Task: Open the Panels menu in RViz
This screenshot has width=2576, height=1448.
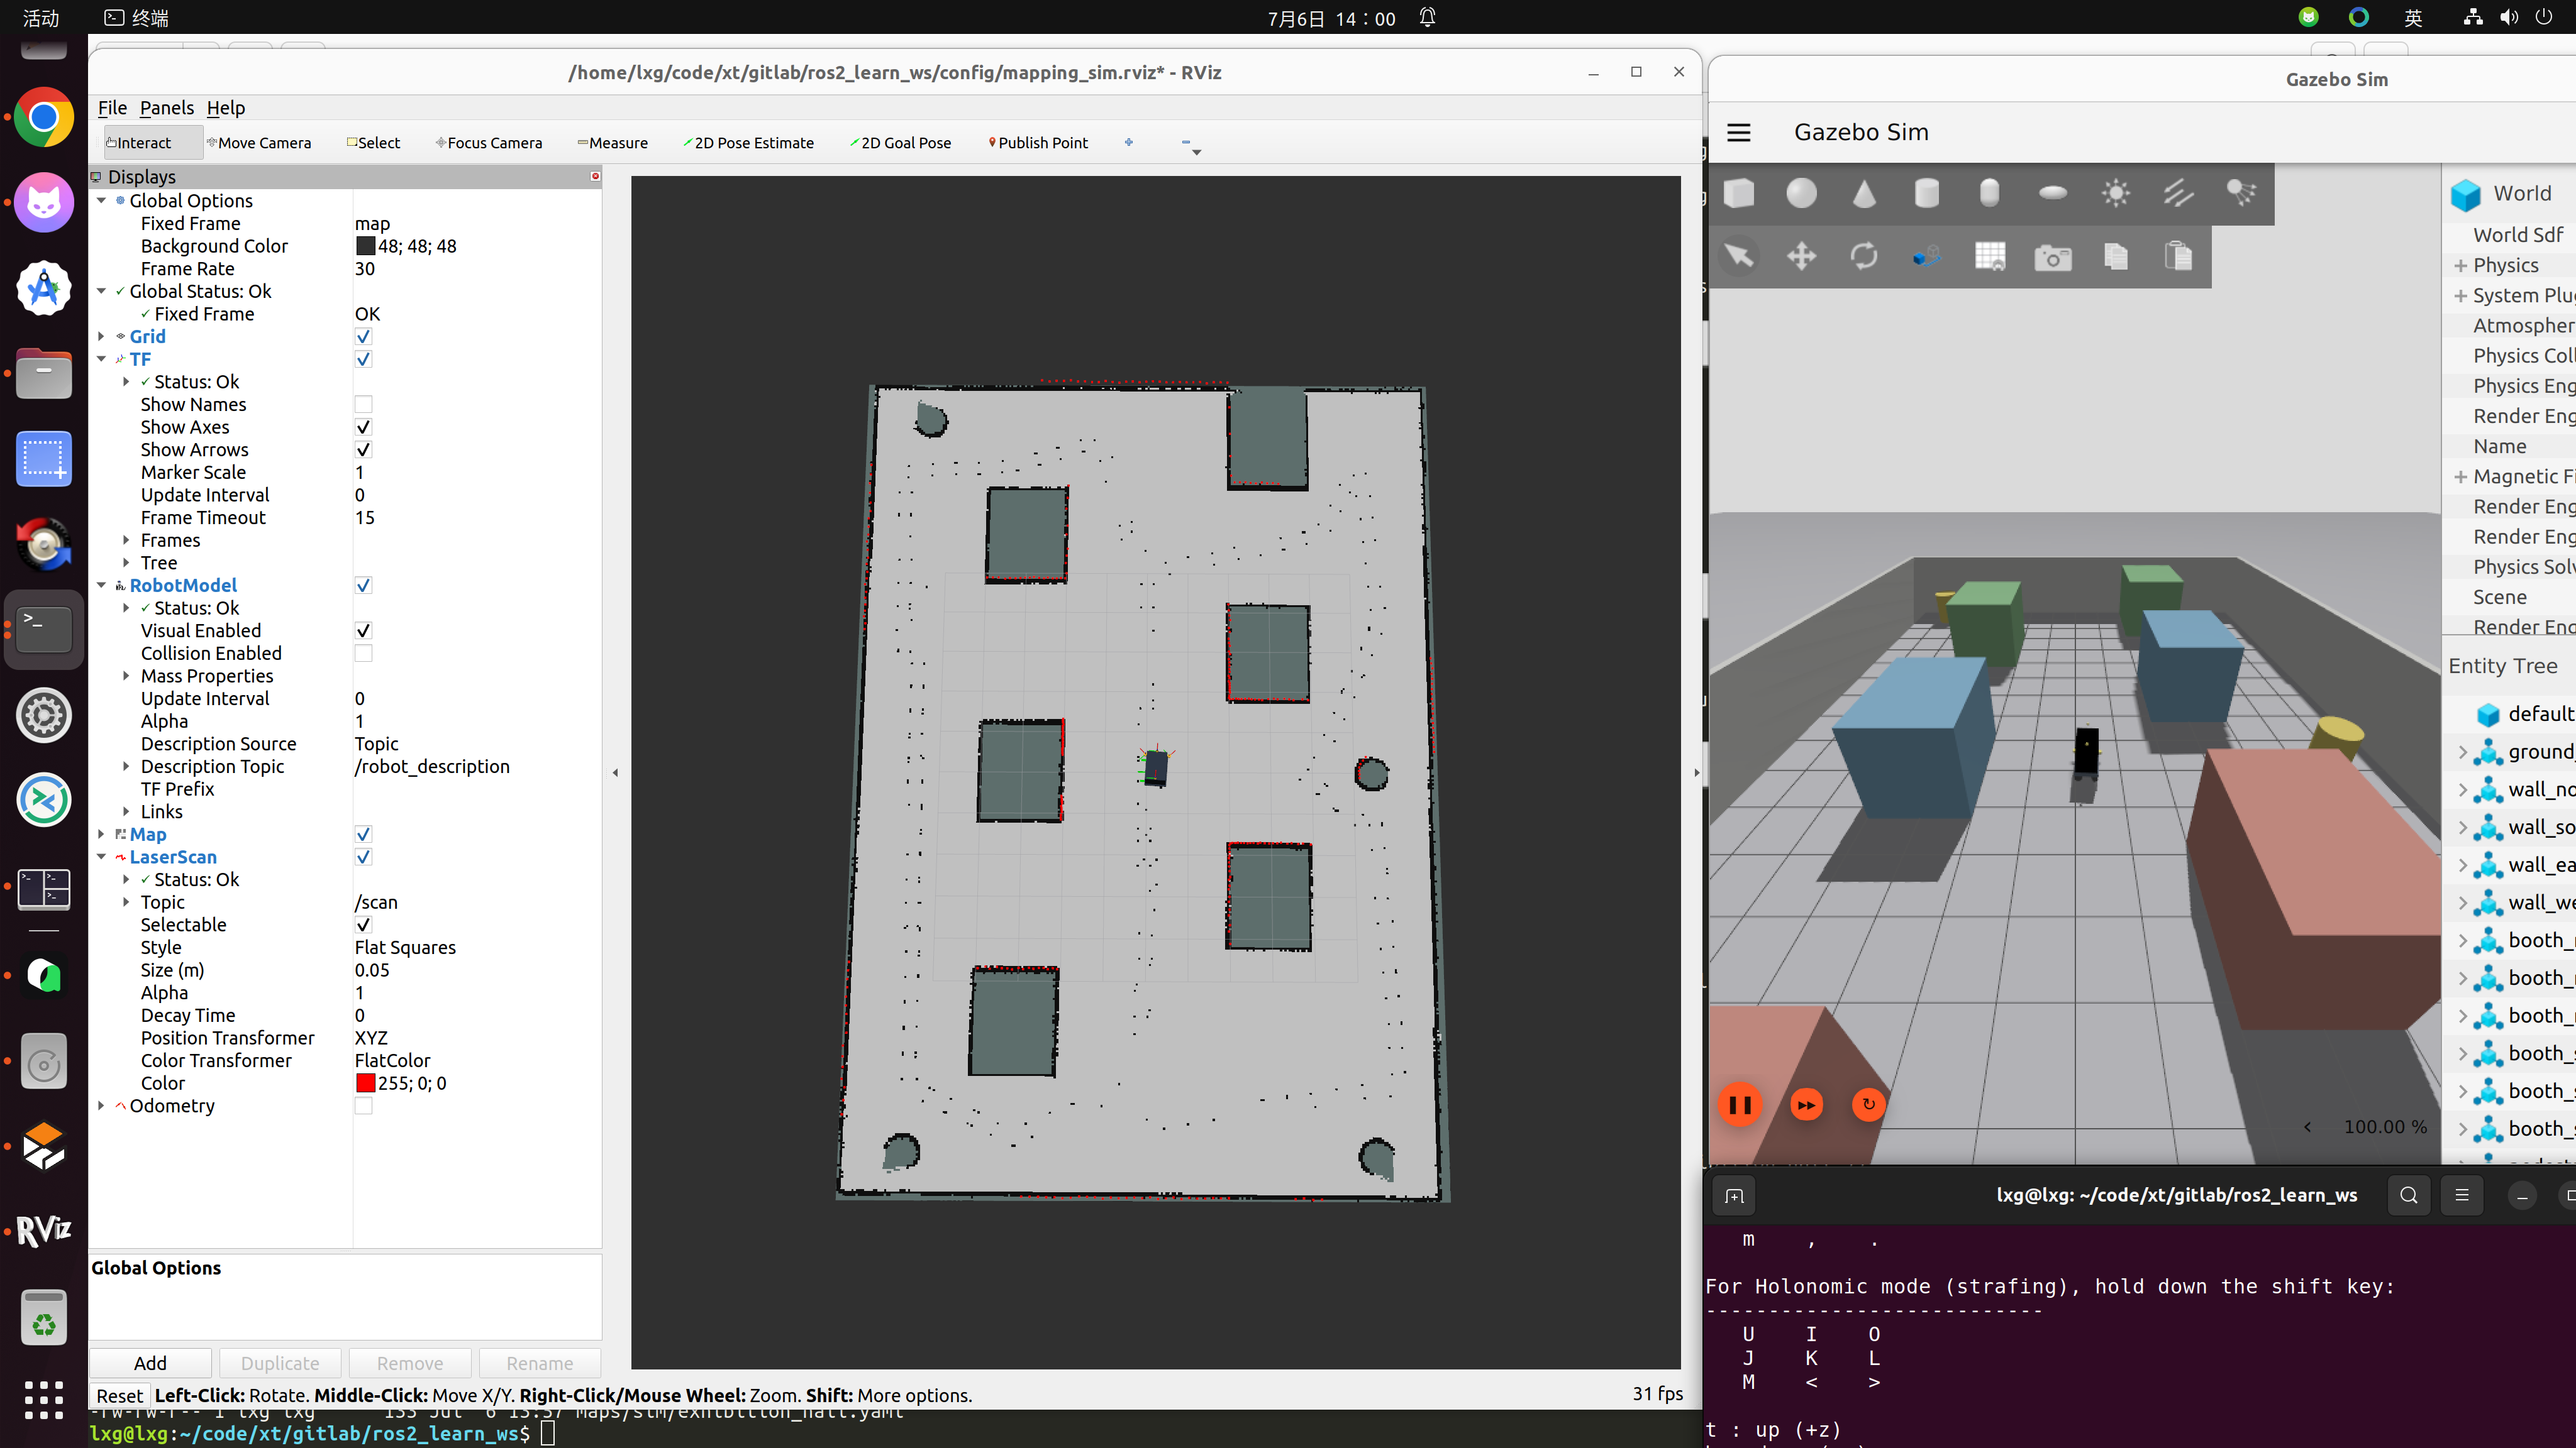Action: (x=166, y=108)
